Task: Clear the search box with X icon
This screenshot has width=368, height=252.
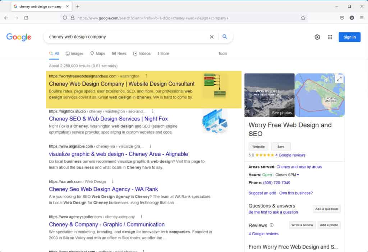Action: (x=211, y=37)
